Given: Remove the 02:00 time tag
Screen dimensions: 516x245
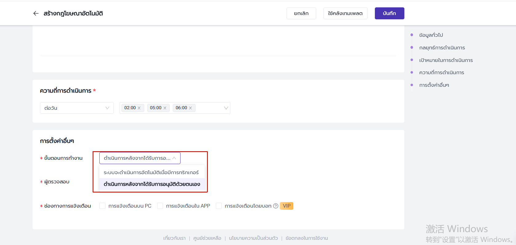Looking at the screenshot, I should [139, 108].
